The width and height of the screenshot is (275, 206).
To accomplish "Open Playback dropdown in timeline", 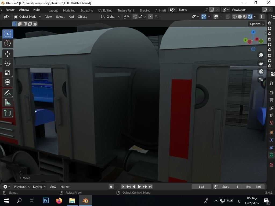I will [x=22, y=187].
